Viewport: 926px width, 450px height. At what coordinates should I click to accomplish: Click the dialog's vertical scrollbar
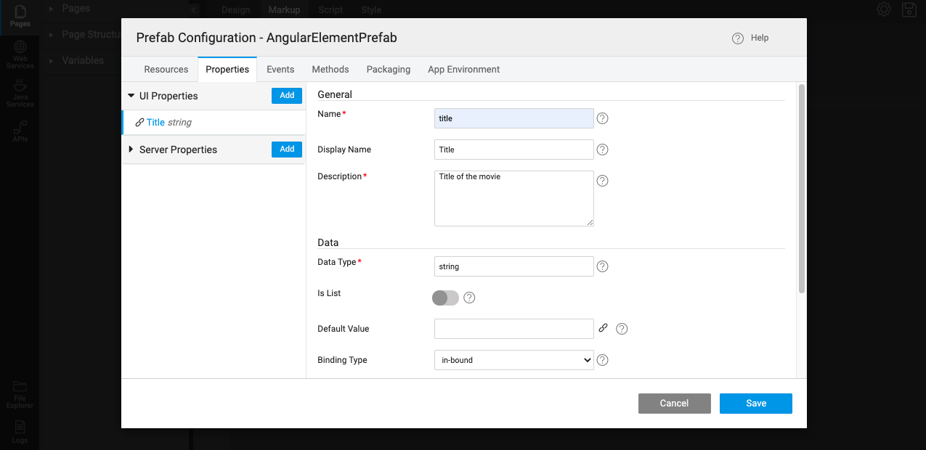(802, 189)
